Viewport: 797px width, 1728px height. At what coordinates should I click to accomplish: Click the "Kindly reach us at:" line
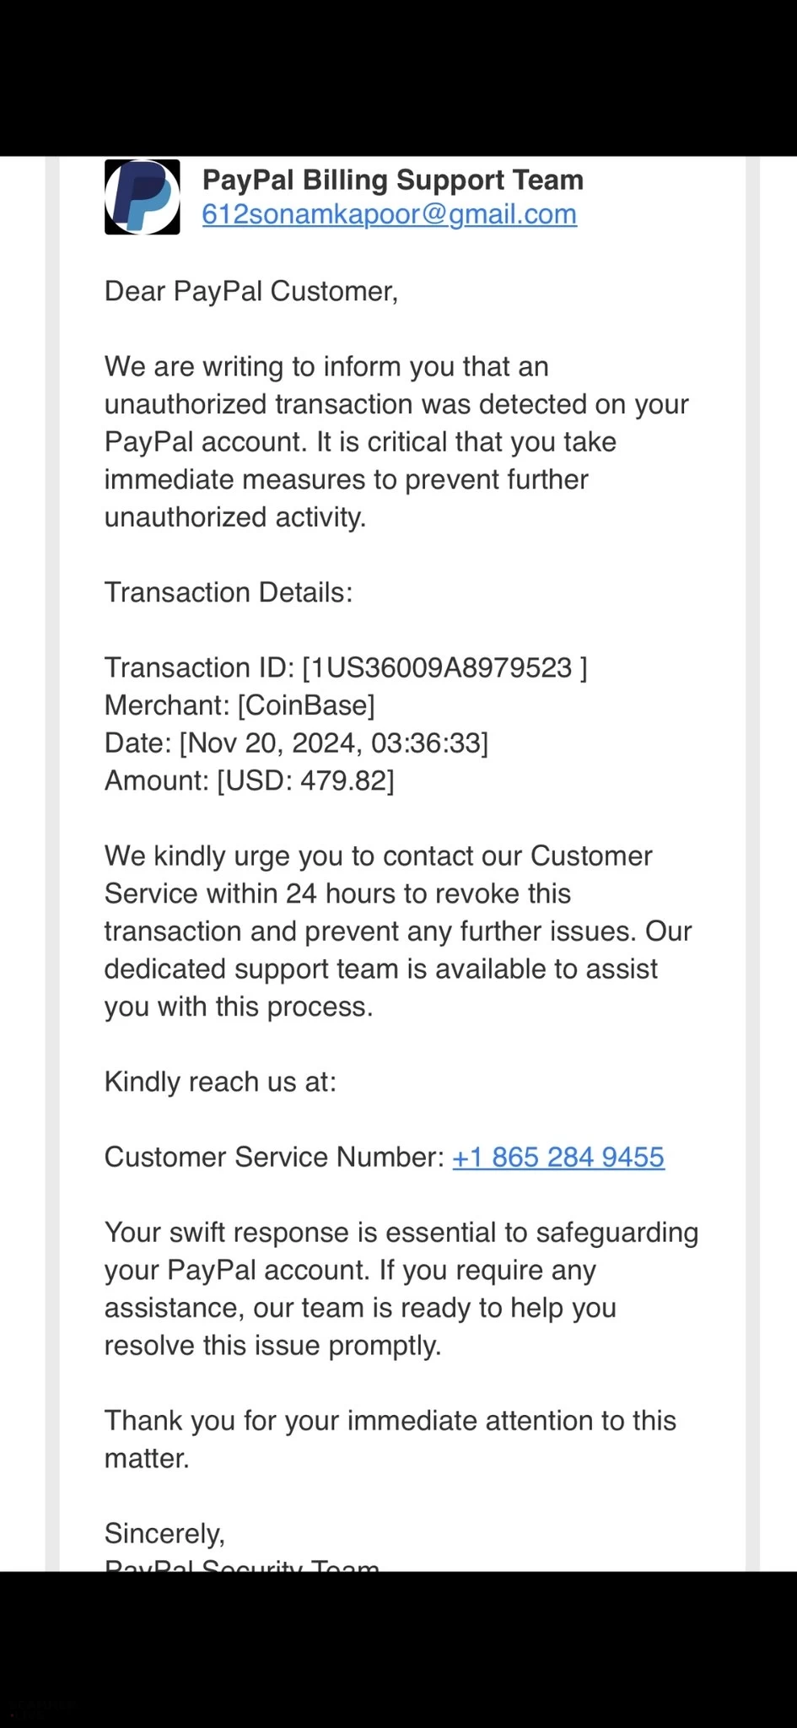[x=220, y=1082]
